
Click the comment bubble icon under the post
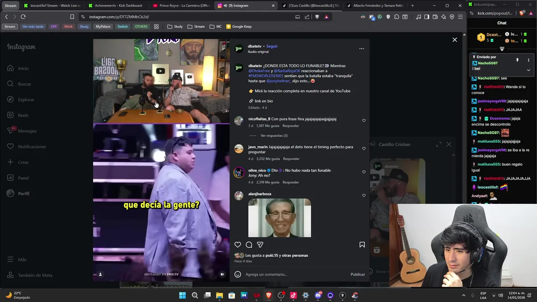pyautogui.click(x=249, y=245)
